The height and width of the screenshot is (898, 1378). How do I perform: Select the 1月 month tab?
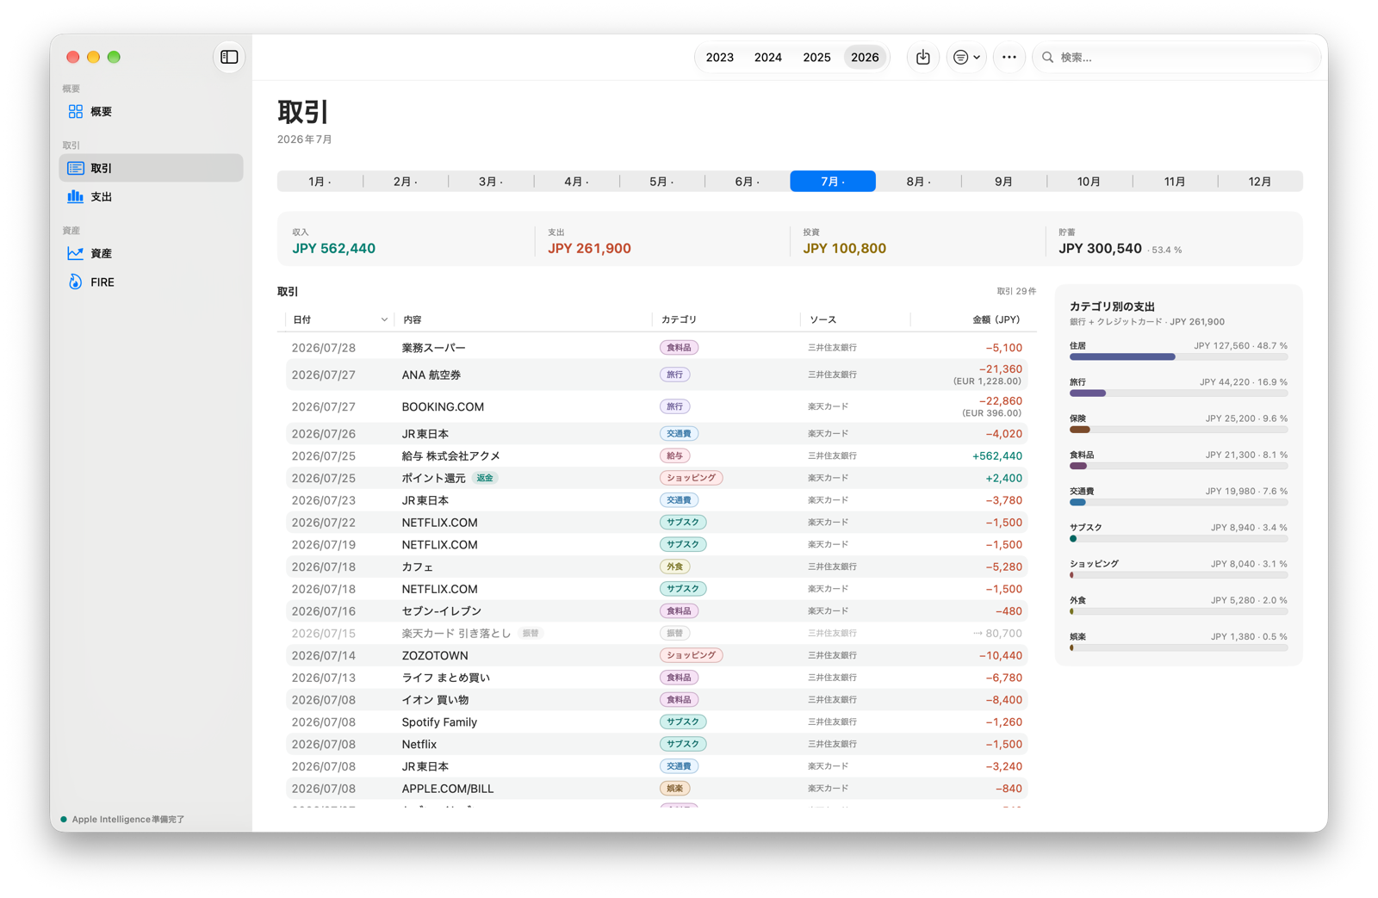320,182
